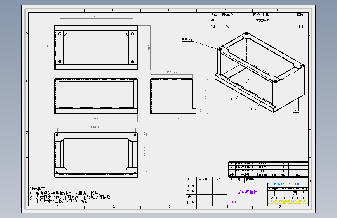Click zone number 5 on the bottom border
This screenshot has width=337, height=218.
[x=280, y=206]
